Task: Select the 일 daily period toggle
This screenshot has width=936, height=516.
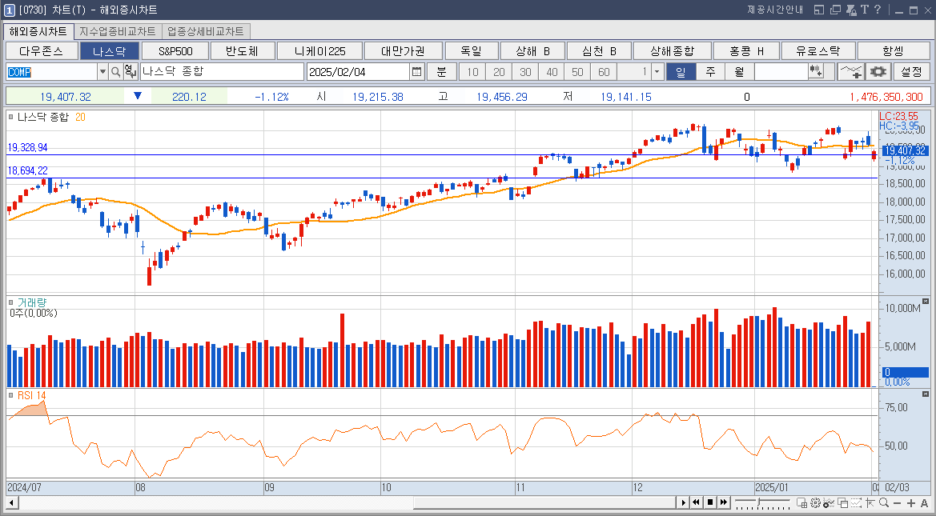Action: (681, 72)
